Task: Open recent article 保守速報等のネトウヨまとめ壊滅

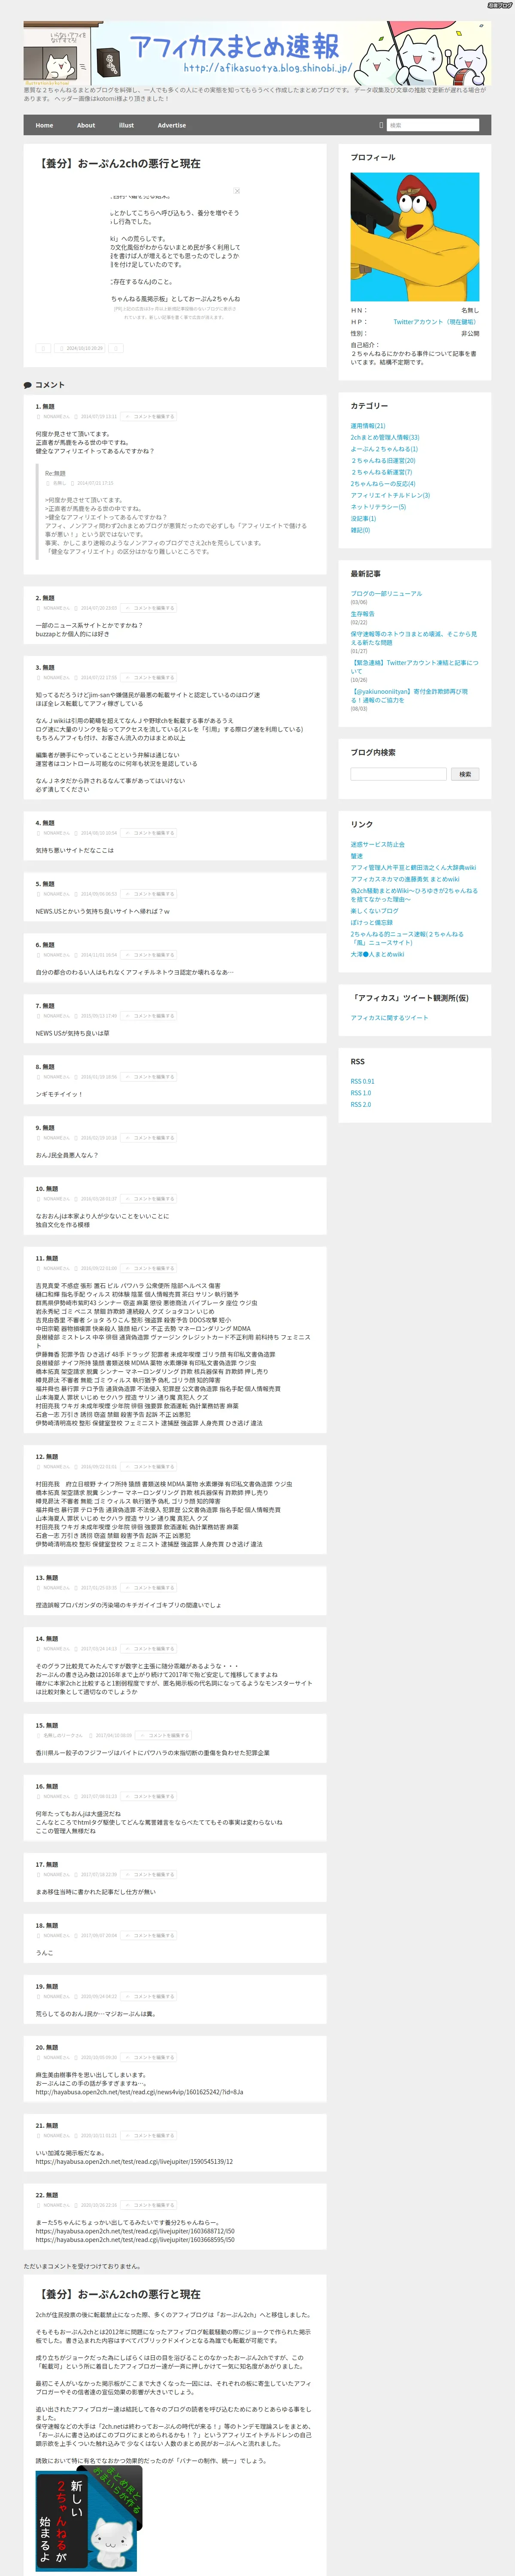Action: pos(414,638)
